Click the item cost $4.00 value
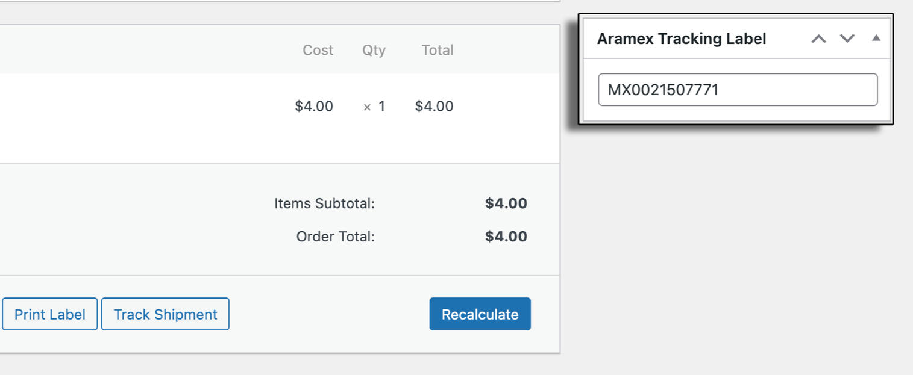Screen dimensions: 913x375 pyautogui.click(x=313, y=107)
